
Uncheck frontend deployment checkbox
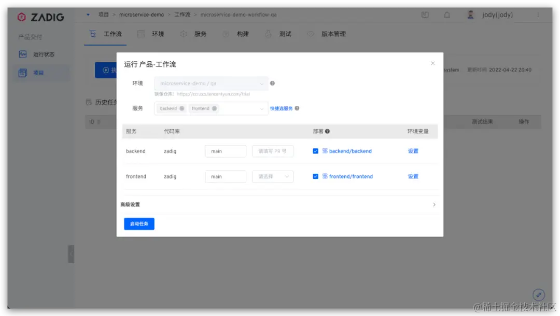point(315,176)
